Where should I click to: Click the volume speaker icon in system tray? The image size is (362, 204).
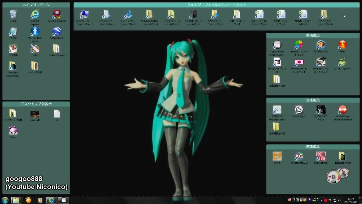tap(339, 200)
